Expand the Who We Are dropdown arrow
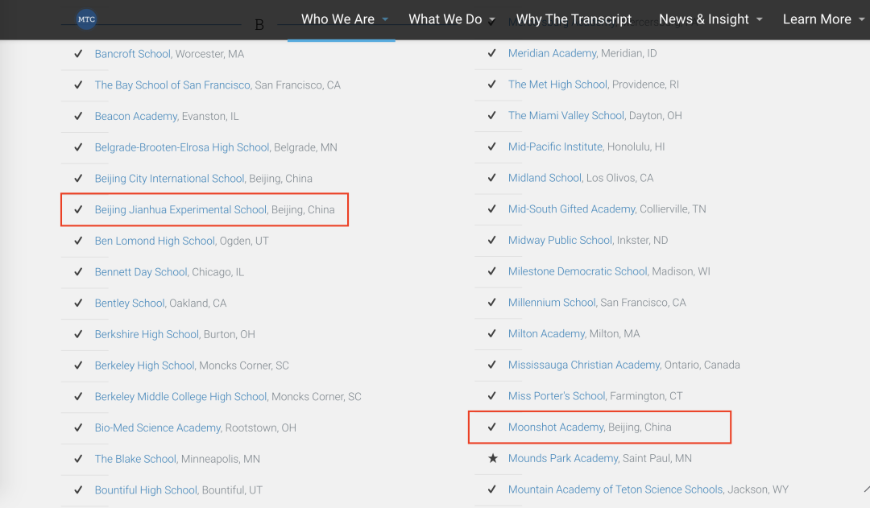 coord(385,19)
